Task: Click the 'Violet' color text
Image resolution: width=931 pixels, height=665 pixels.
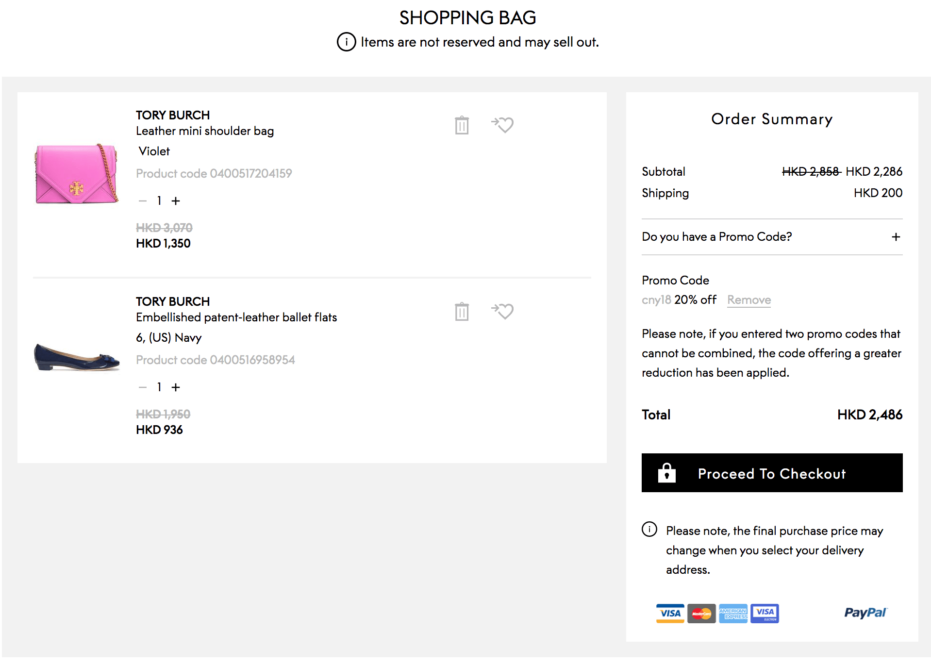Action: click(x=154, y=151)
